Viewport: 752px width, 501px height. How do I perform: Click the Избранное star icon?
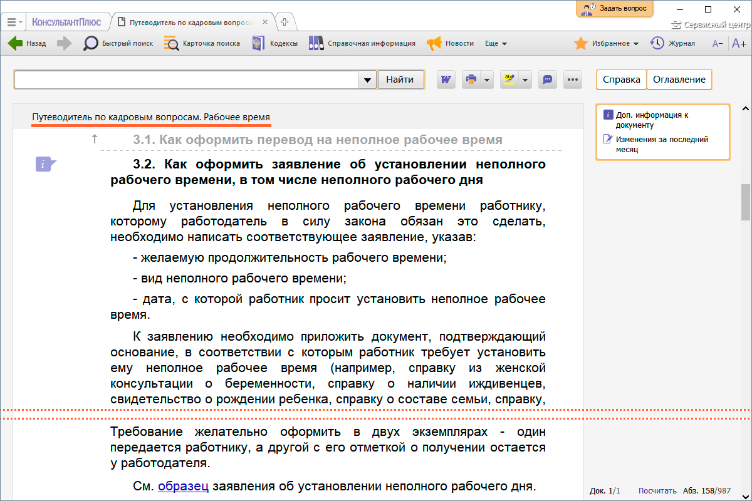coord(581,43)
